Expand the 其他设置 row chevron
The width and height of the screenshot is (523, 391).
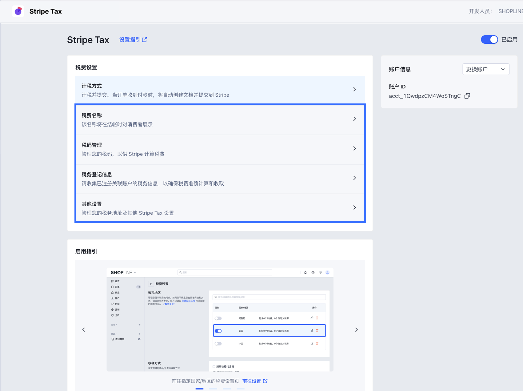pyautogui.click(x=355, y=208)
